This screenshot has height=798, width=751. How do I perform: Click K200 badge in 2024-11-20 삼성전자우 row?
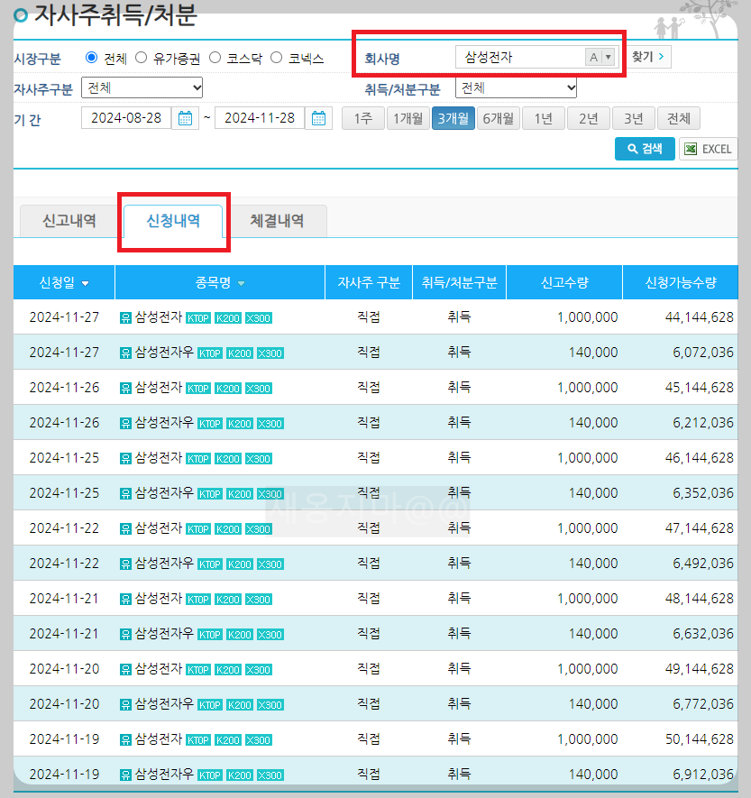[x=239, y=705]
